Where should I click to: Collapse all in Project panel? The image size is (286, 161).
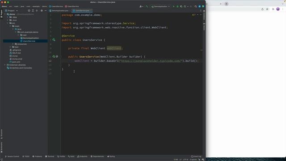click(x=37, y=11)
